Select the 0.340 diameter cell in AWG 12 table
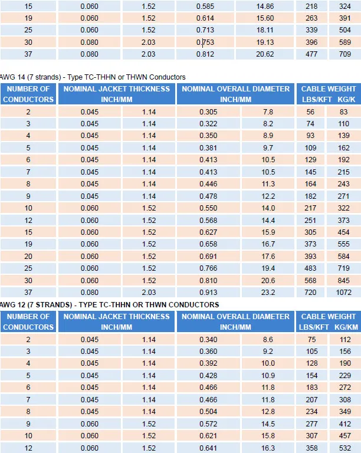Viewport: 361px width, 453px height. (x=208, y=339)
